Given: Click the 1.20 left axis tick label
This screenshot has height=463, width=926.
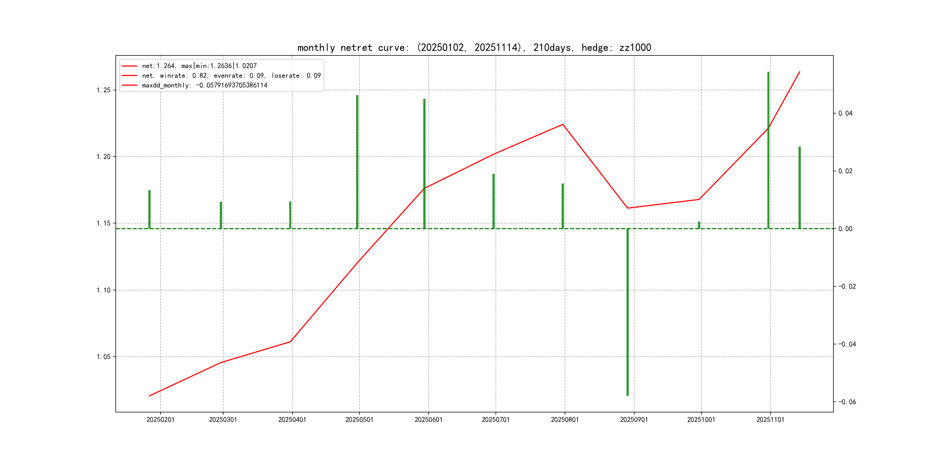Looking at the screenshot, I should coord(103,157).
